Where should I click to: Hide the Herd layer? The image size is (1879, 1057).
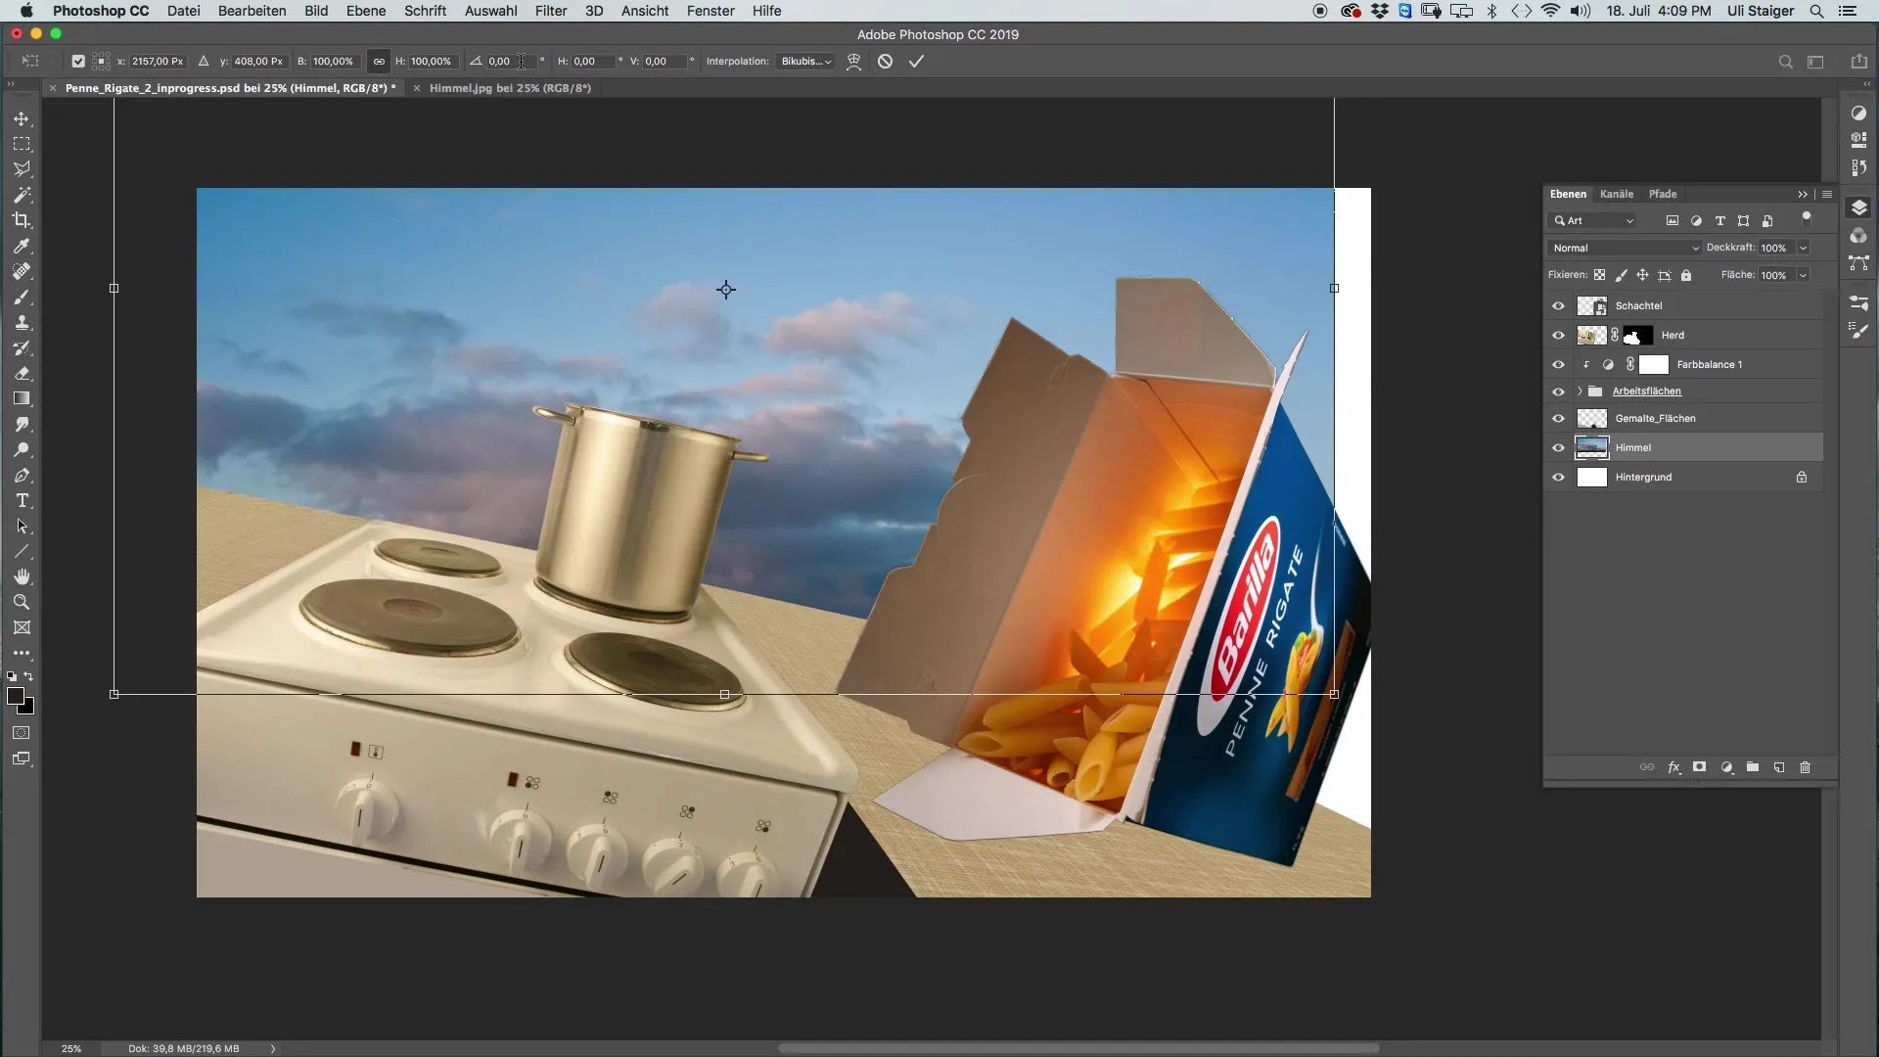[1558, 335]
